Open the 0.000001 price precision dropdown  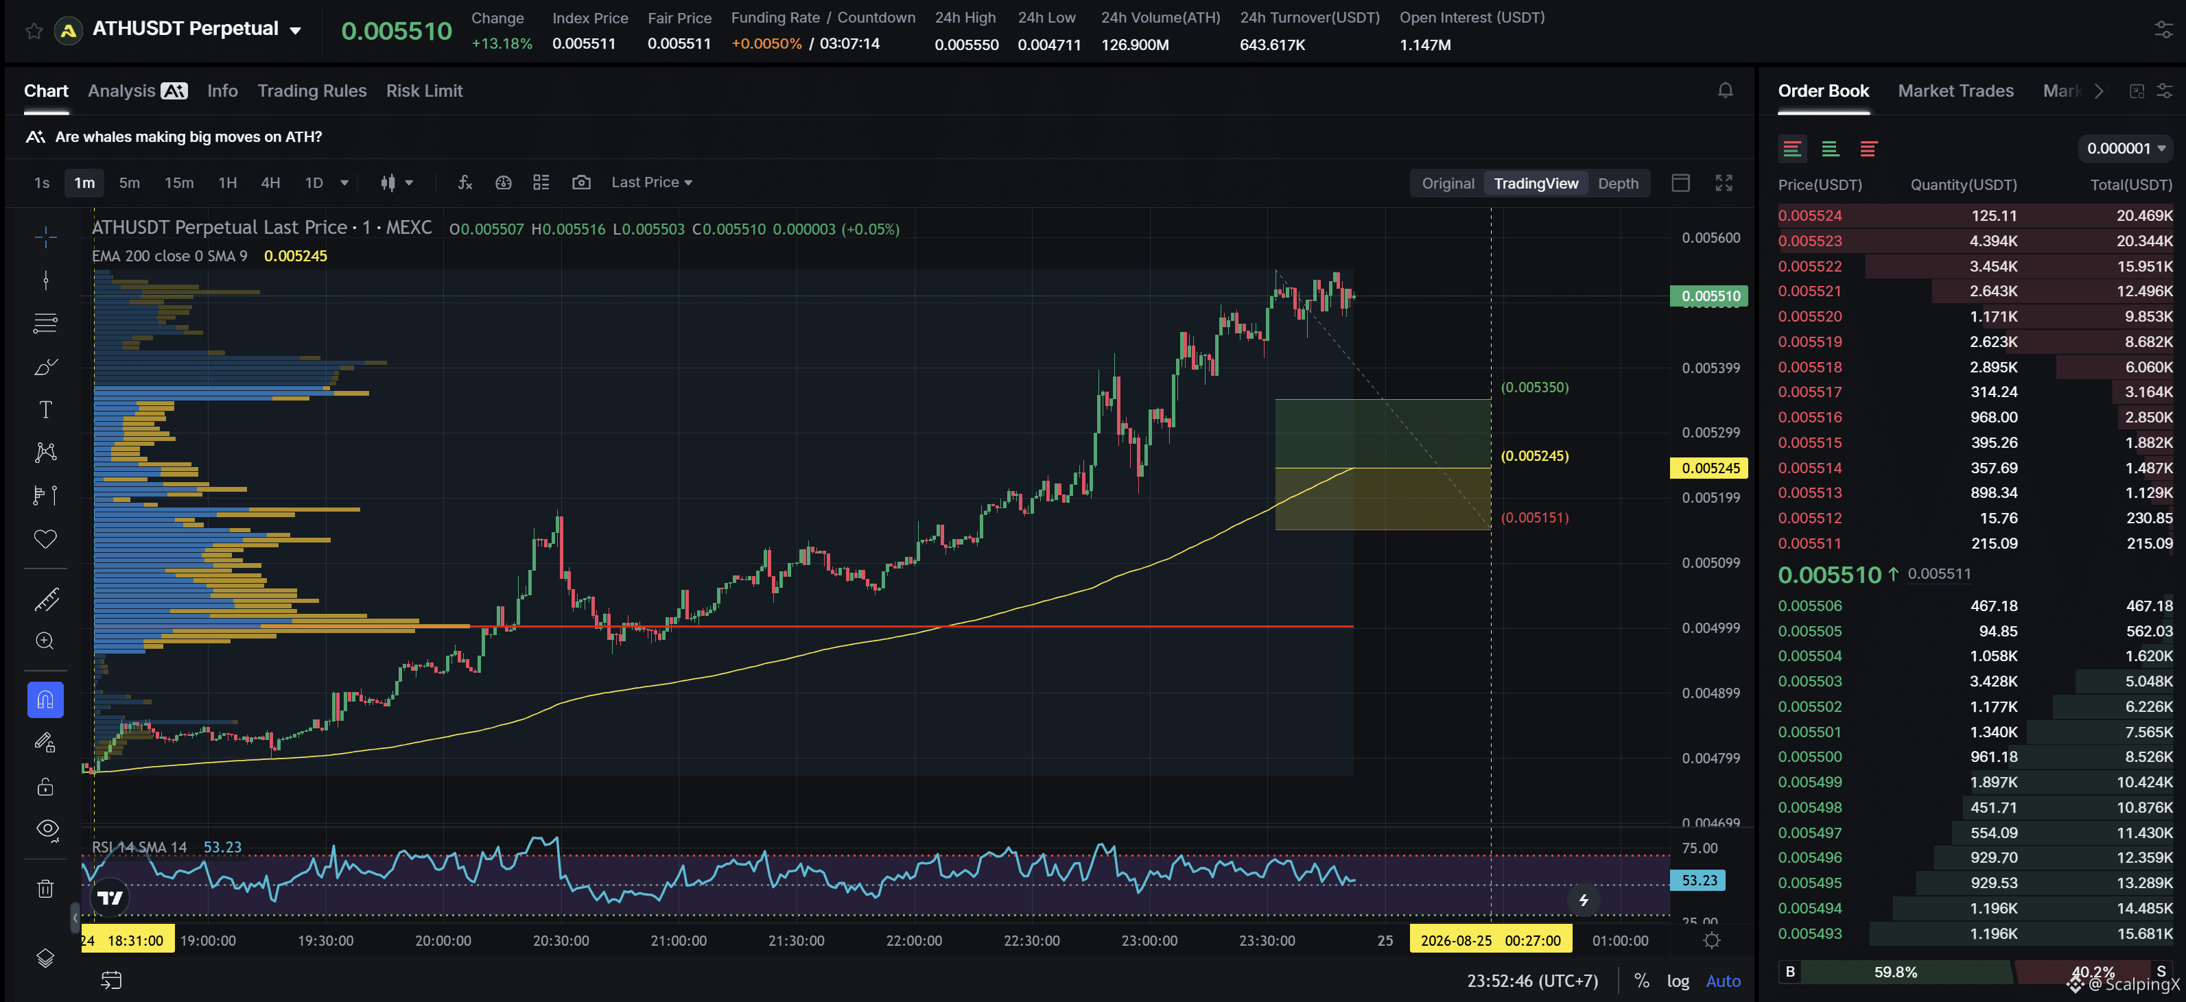pos(2126,148)
